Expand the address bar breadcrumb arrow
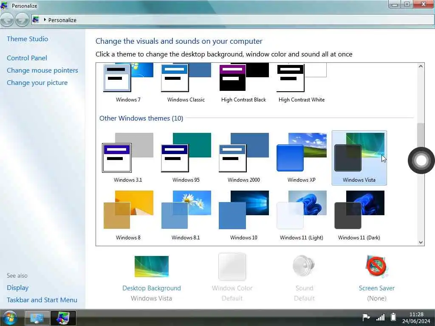The height and width of the screenshot is (326, 435). click(x=45, y=20)
